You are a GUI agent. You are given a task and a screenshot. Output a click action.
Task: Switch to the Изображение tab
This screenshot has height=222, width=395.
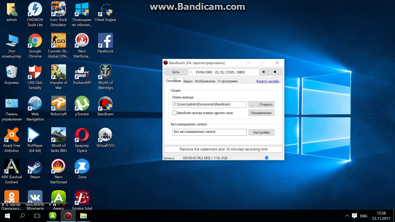(205, 81)
